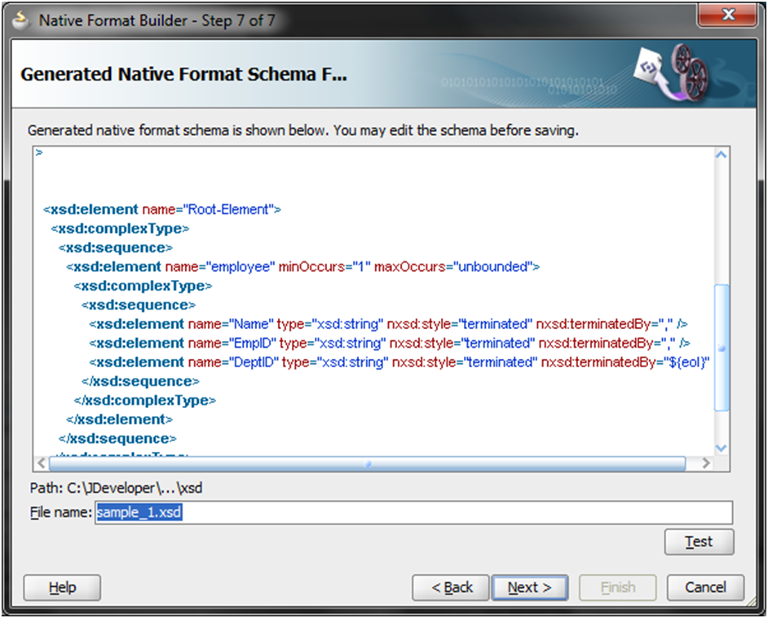The image size is (768, 618).
Task: Click the Cancel button
Action: [705, 587]
